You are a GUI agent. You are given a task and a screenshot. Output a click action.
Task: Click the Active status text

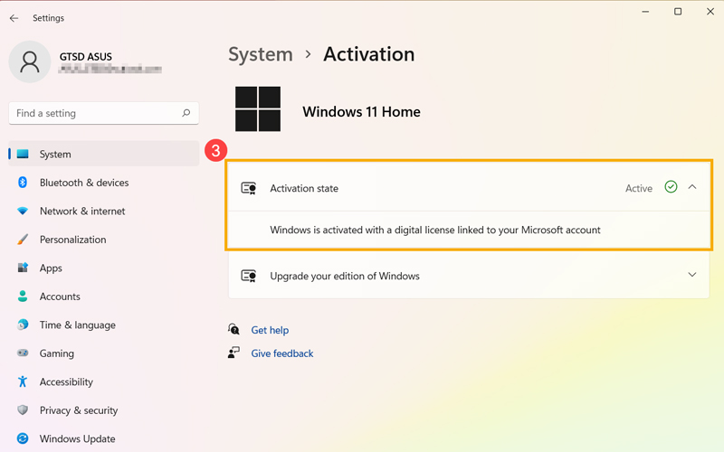point(639,188)
